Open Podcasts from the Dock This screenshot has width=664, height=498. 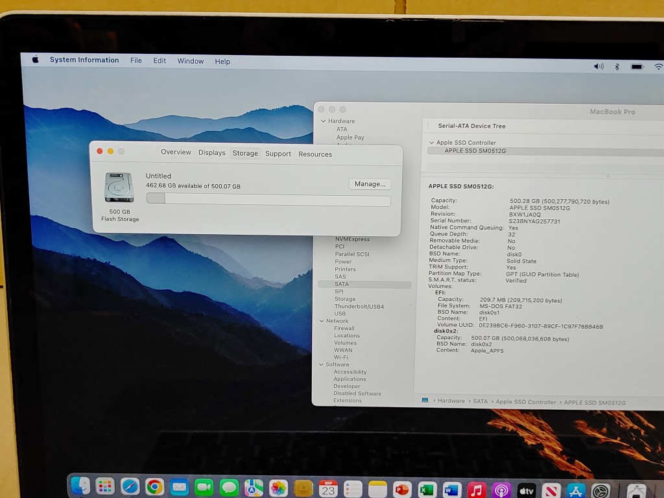pos(501,491)
